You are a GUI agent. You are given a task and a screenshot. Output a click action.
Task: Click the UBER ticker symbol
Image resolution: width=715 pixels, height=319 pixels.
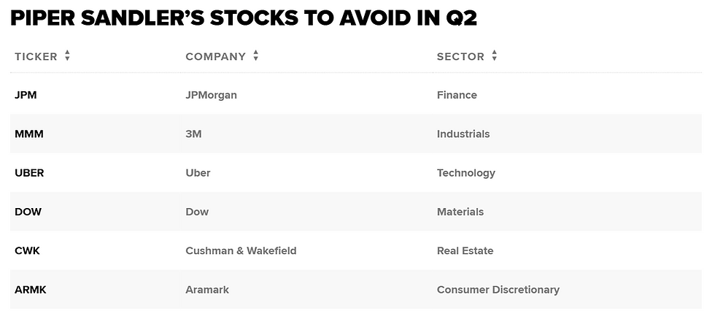pyautogui.click(x=29, y=173)
